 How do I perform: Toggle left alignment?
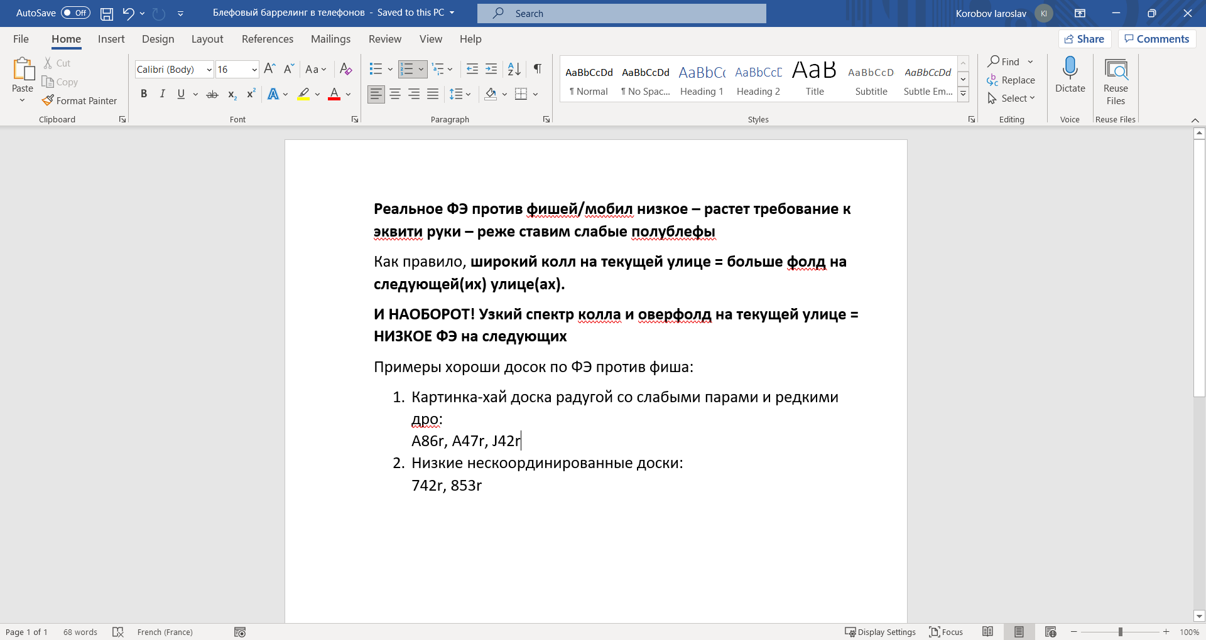376,94
